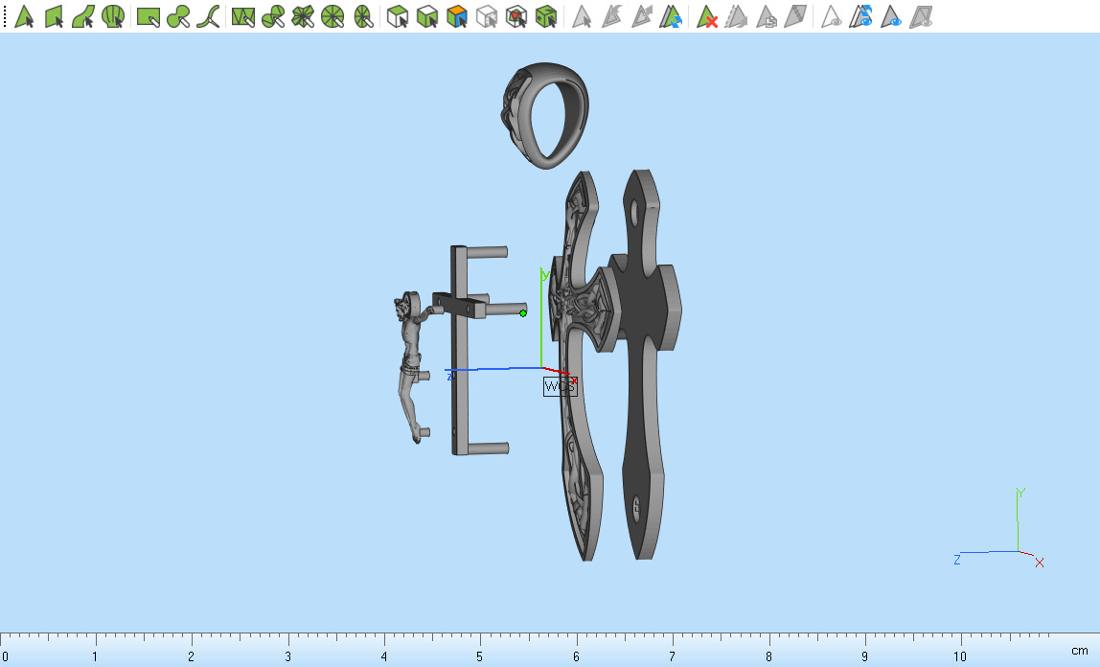Pick the oval wheel-segment marking tool

tap(363, 16)
